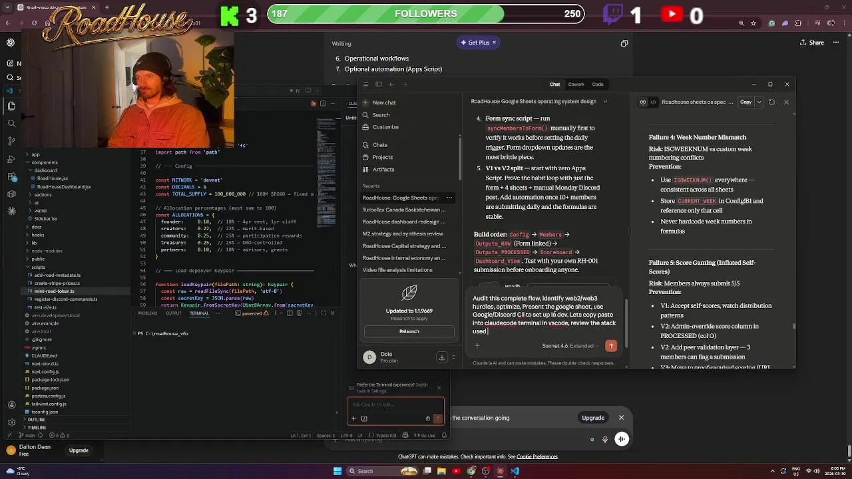This screenshot has width=852, height=479.
Task: Open the Cookie Preferences link
Action: [537, 457]
